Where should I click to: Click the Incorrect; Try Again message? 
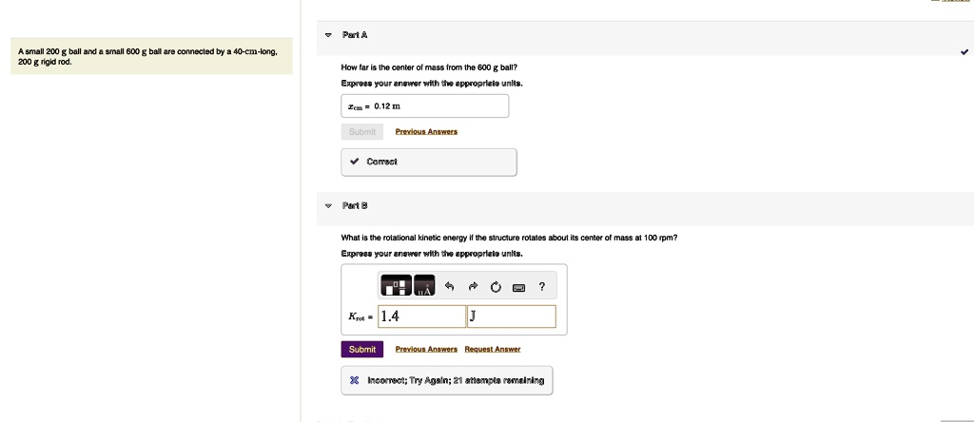click(x=446, y=380)
